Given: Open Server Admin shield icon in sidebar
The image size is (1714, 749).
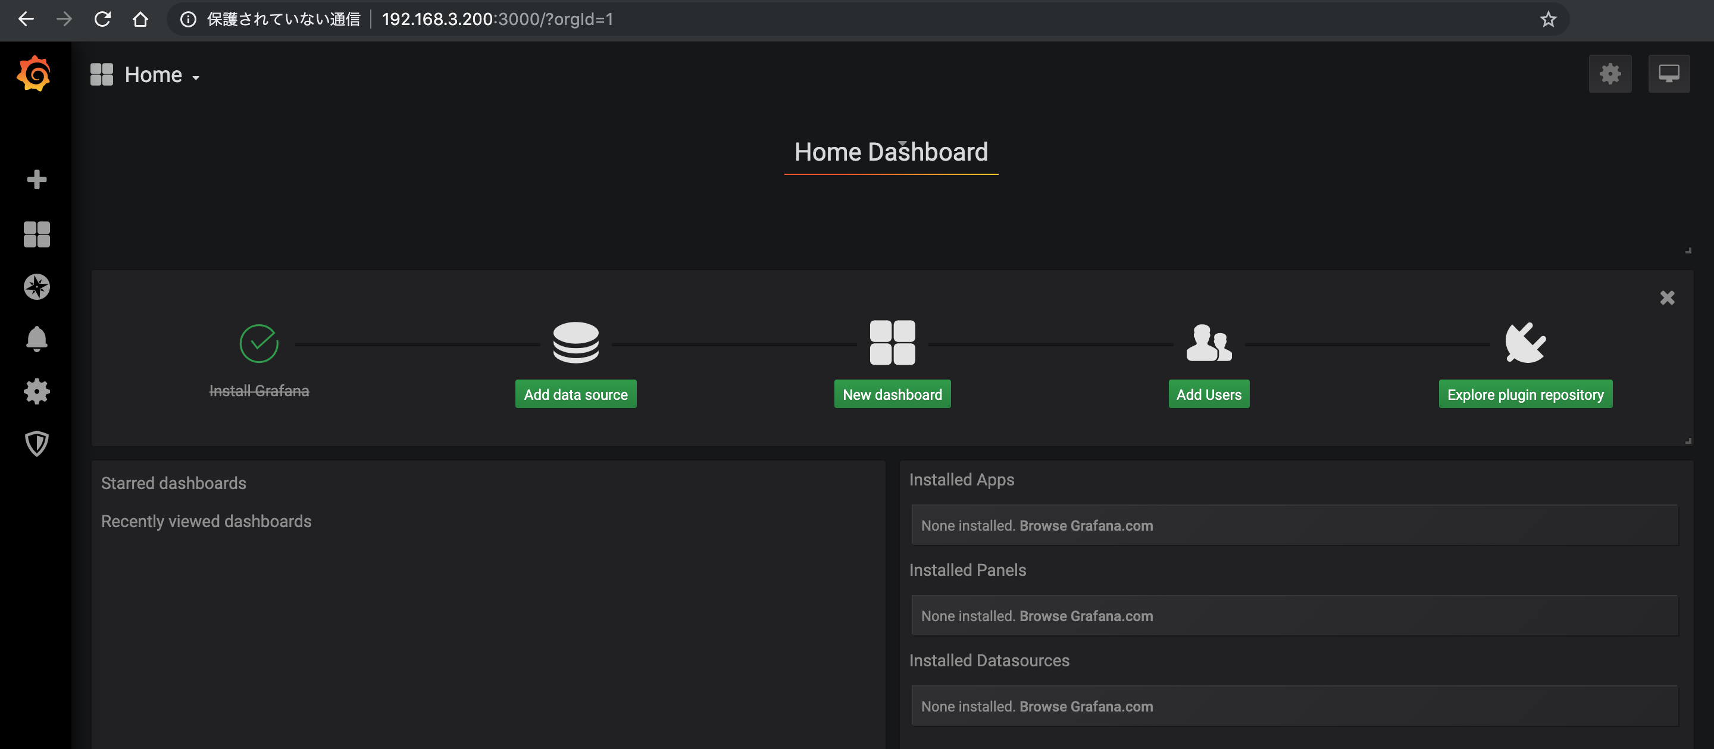Looking at the screenshot, I should click(x=36, y=444).
